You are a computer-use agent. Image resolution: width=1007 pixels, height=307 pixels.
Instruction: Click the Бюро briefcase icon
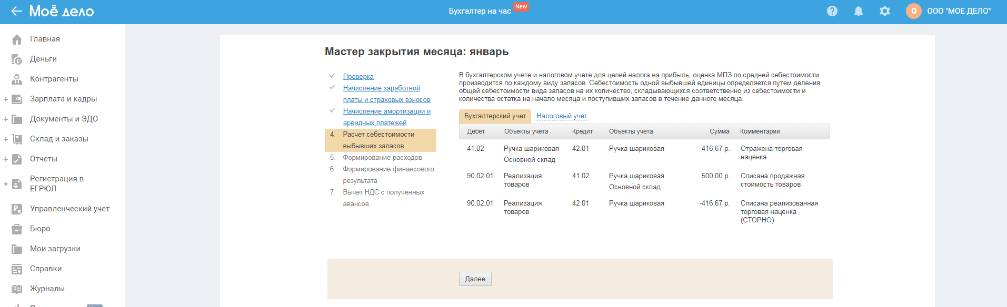click(x=17, y=229)
